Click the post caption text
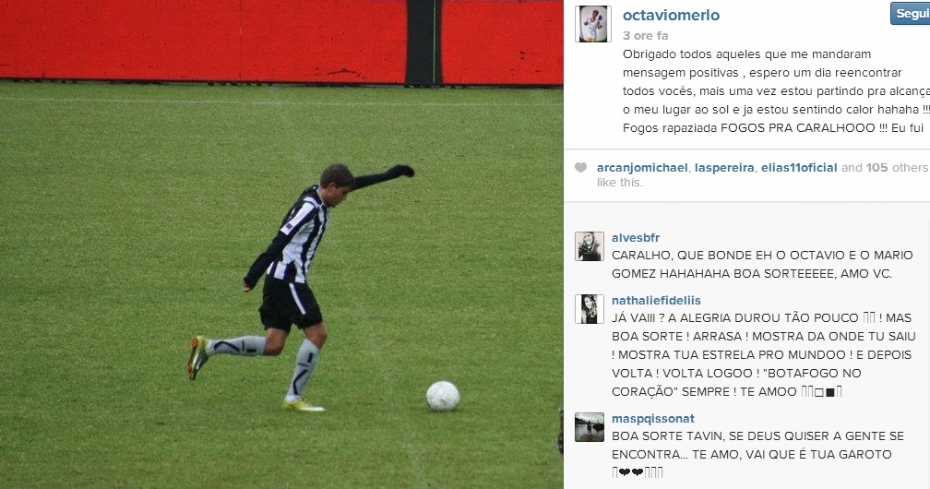The image size is (930, 489). (776, 90)
